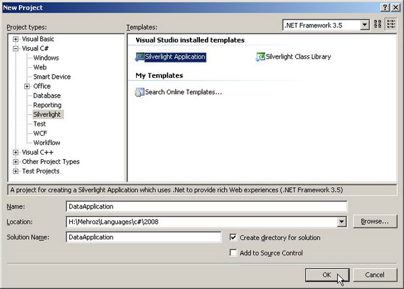
Task: Close the New Project dialog
Action: pos(396,7)
